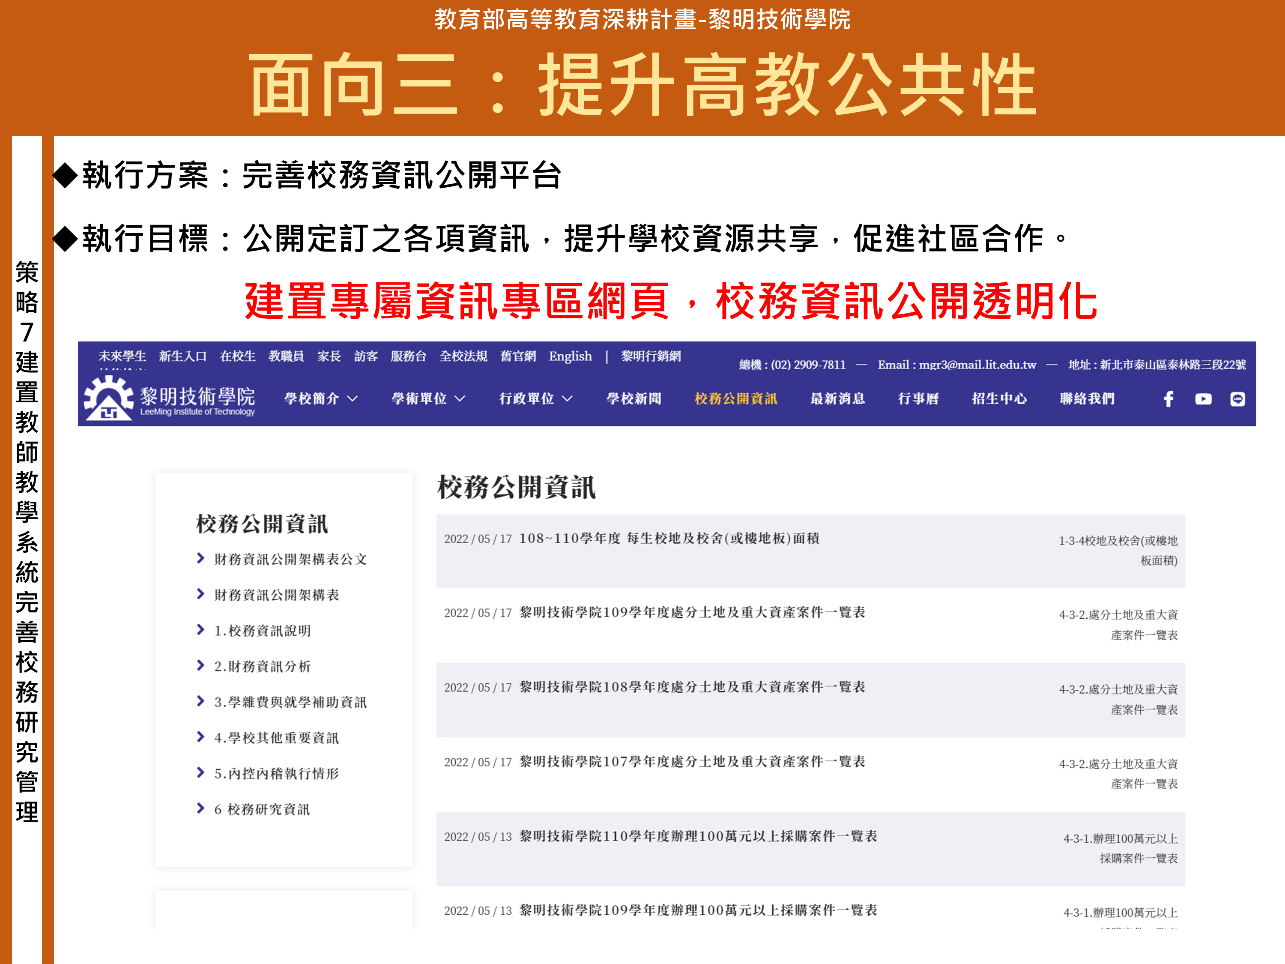This screenshot has height=964, width=1285.
Task: Open the YouTube icon in the header
Action: [x=1203, y=398]
